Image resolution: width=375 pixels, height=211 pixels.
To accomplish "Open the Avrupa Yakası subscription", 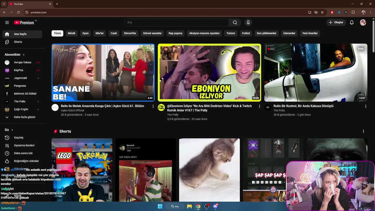I will pyautogui.click(x=22, y=62).
